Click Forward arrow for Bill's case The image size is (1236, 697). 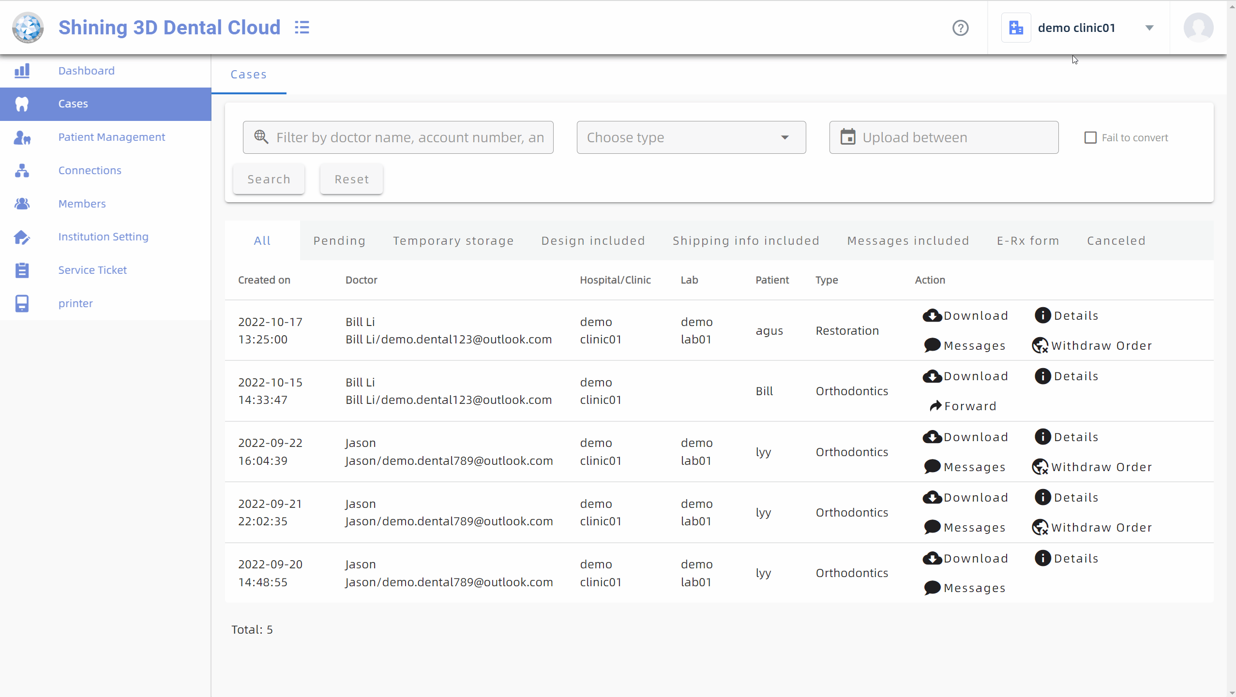click(935, 406)
